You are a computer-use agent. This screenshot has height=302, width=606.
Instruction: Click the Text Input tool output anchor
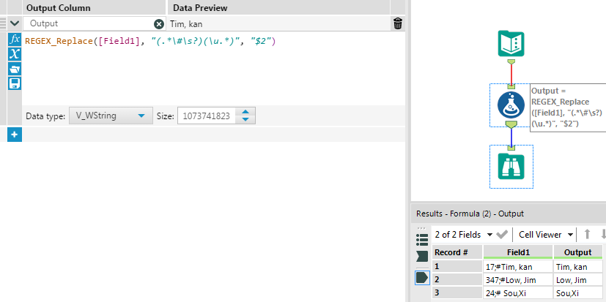[x=511, y=61]
